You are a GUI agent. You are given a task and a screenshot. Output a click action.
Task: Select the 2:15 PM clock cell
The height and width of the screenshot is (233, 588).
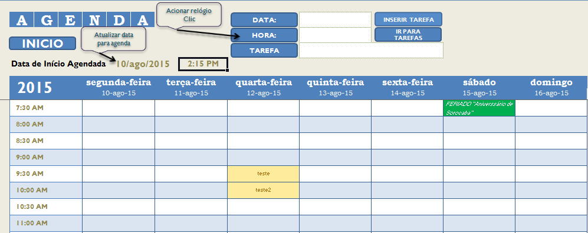tap(203, 64)
